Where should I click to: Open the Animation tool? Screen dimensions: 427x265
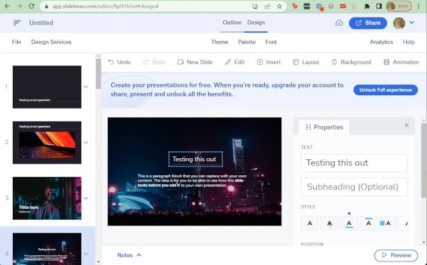coord(401,62)
